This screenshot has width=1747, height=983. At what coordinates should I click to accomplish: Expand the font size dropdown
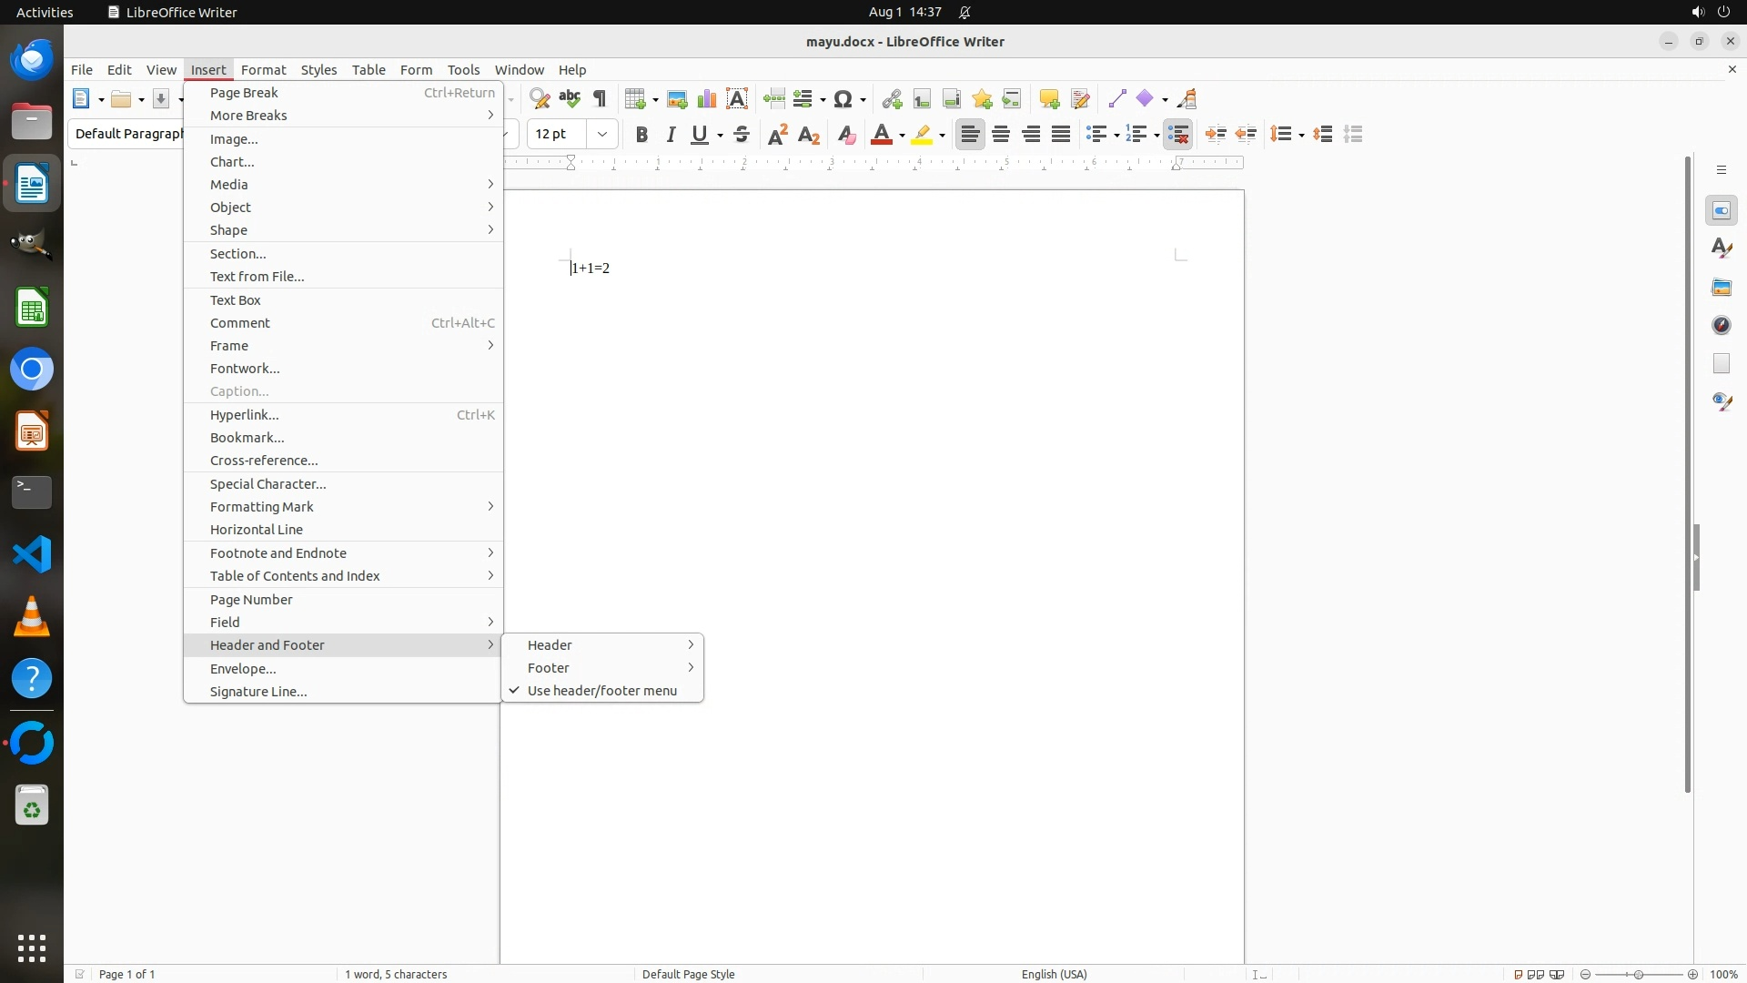pyautogui.click(x=602, y=135)
